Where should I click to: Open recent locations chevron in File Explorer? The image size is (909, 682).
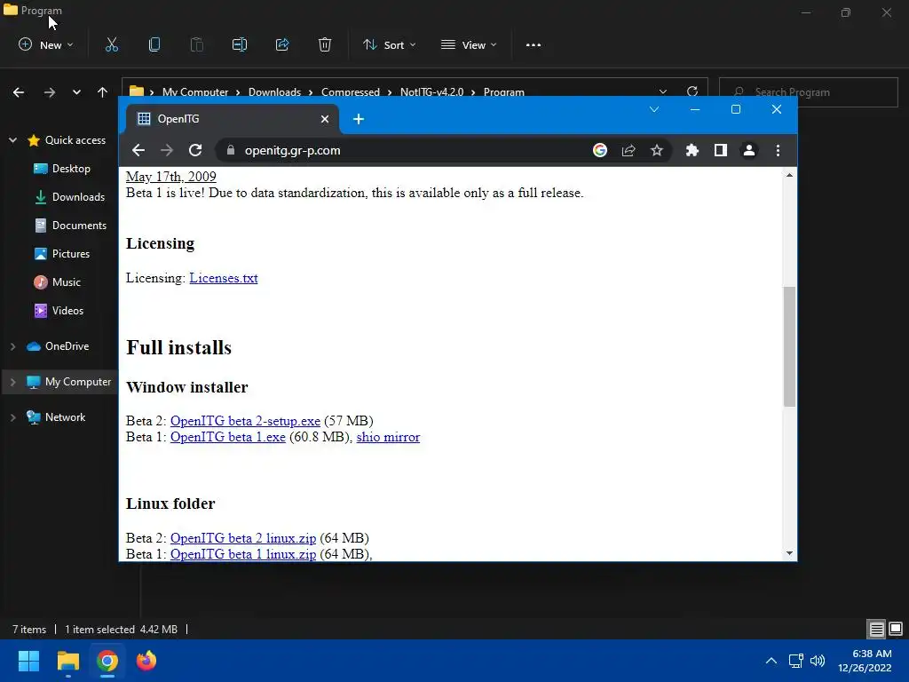tap(76, 92)
